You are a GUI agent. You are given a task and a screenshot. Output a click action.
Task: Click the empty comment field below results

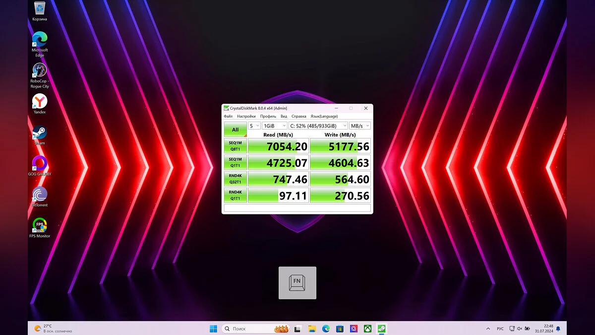coord(297,208)
